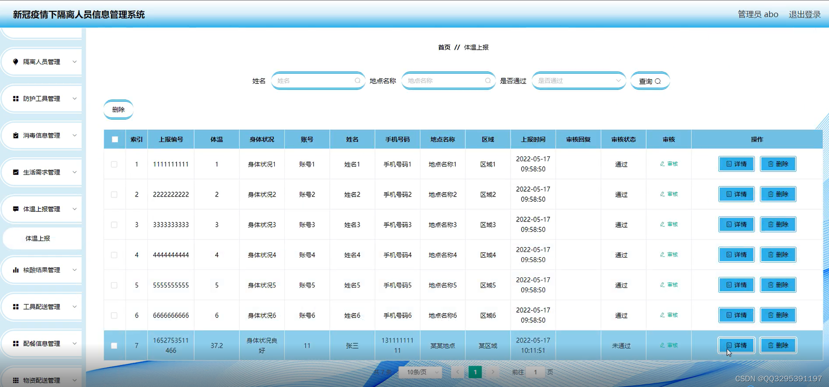Click the 审核 edit icon for row 3

point(662,224)
